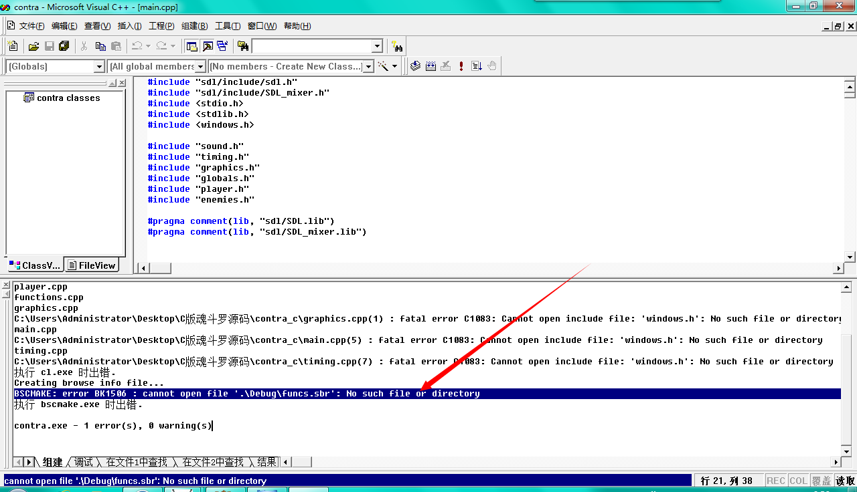The image size is (857, 492).
Task: Open the 组建(B) menu
Action: 194,25
